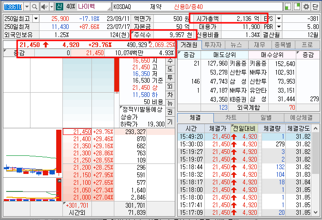
Task: Open the EPS indicator dropdown
Action: point(279,19)
